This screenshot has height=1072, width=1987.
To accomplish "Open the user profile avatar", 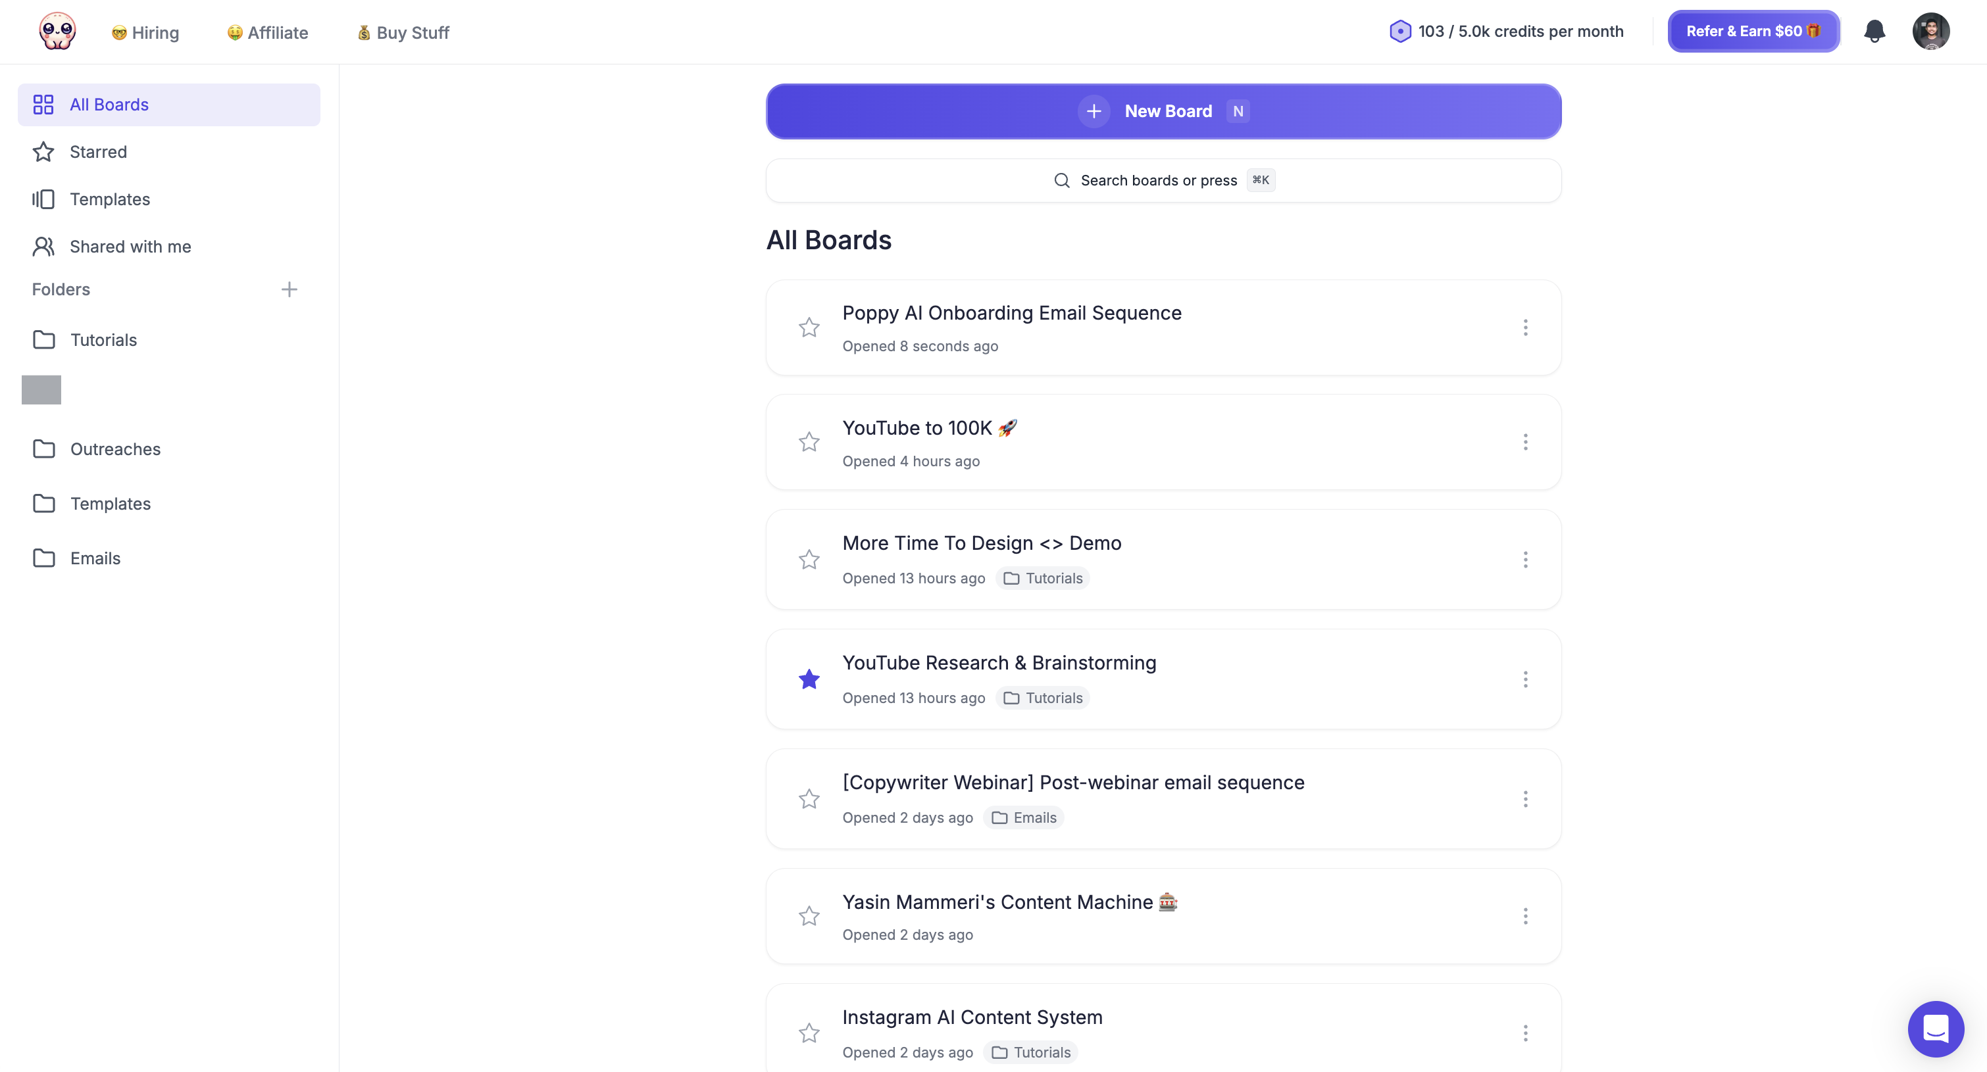I will coord(1930,32).
